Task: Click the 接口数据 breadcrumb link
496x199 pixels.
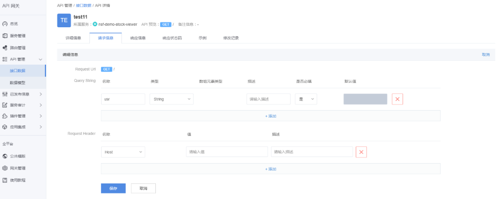Action: pos(84,6)
